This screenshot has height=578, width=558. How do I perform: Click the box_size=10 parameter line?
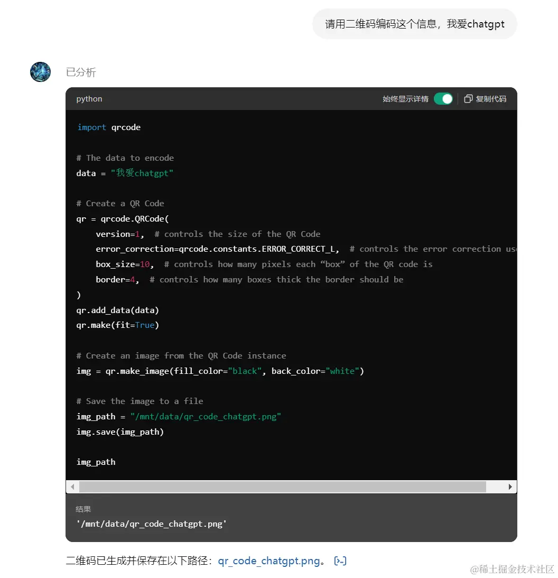pos(264,264)
